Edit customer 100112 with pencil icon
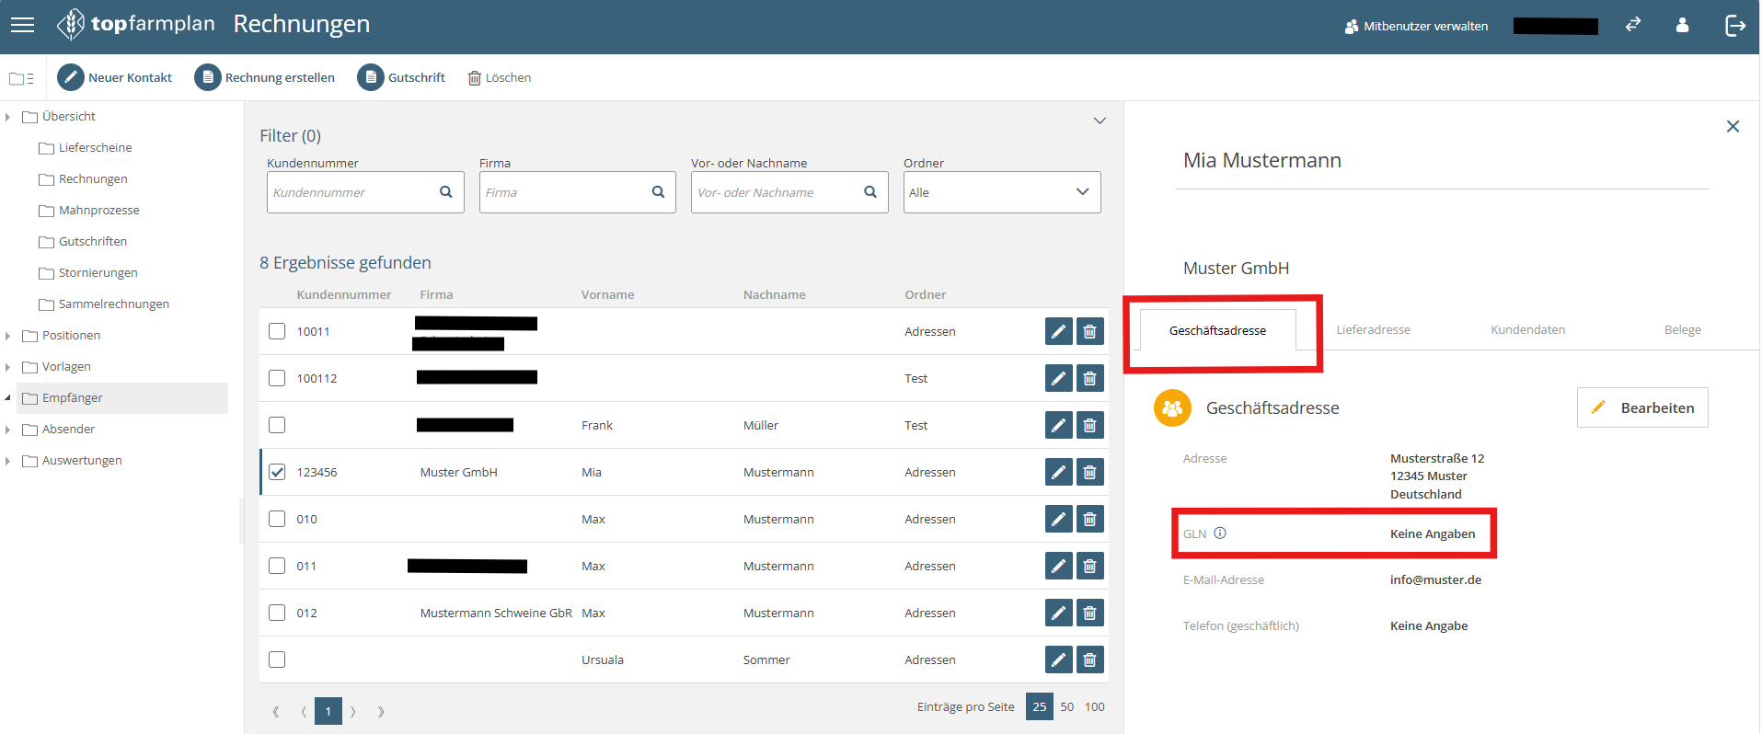Screen dimensions: 1762x734 pos(1059,378)
